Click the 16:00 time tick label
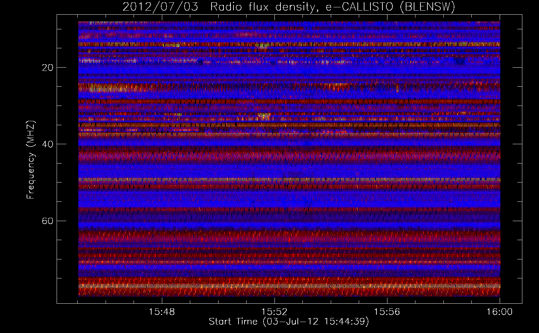 499,312
